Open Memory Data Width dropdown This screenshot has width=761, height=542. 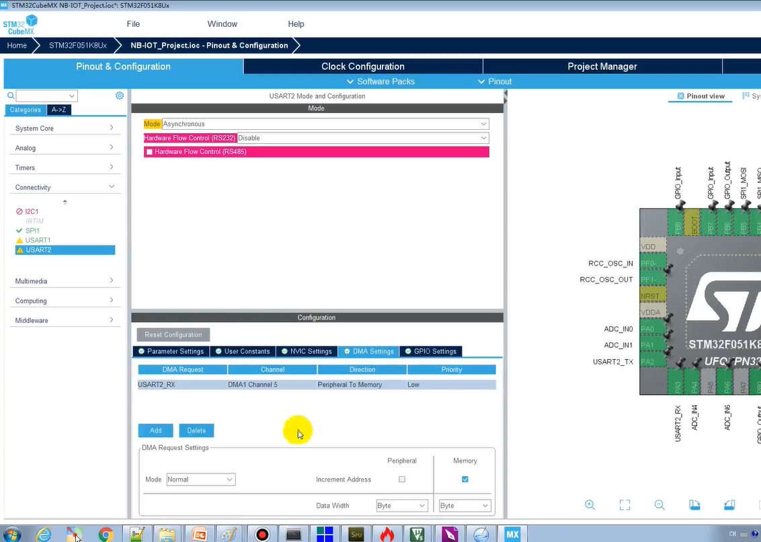click(x=465, y=506)
